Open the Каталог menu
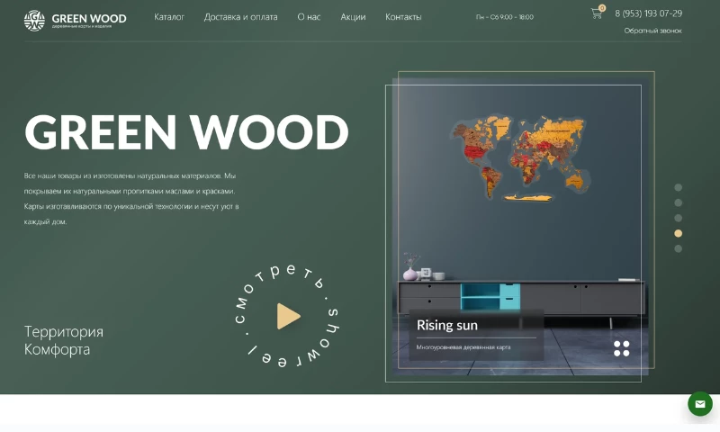Screen dimensions: 720x432 click(x=169, y=17)
